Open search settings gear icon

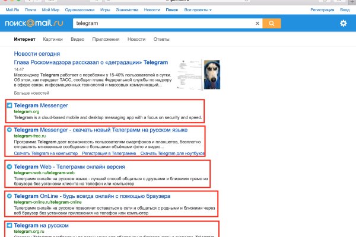point(343,24)
